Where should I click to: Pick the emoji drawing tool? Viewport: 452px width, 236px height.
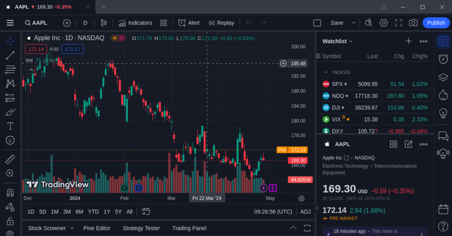[x=10, y=140]
